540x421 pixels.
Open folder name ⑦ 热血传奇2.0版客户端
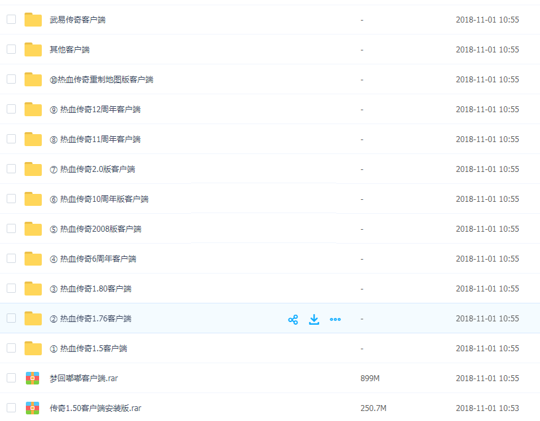point(92,169)
